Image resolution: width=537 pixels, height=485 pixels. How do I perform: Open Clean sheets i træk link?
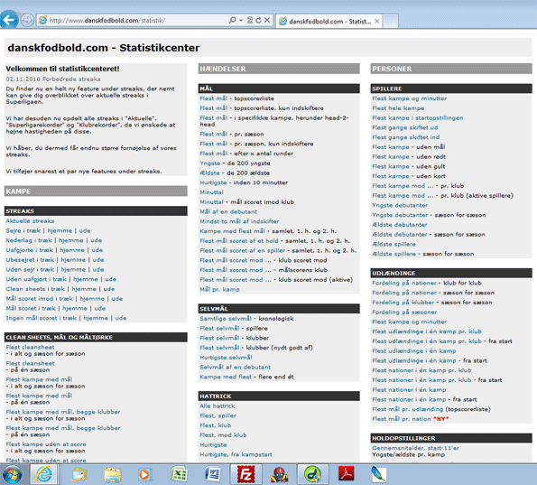click(35, 289)
